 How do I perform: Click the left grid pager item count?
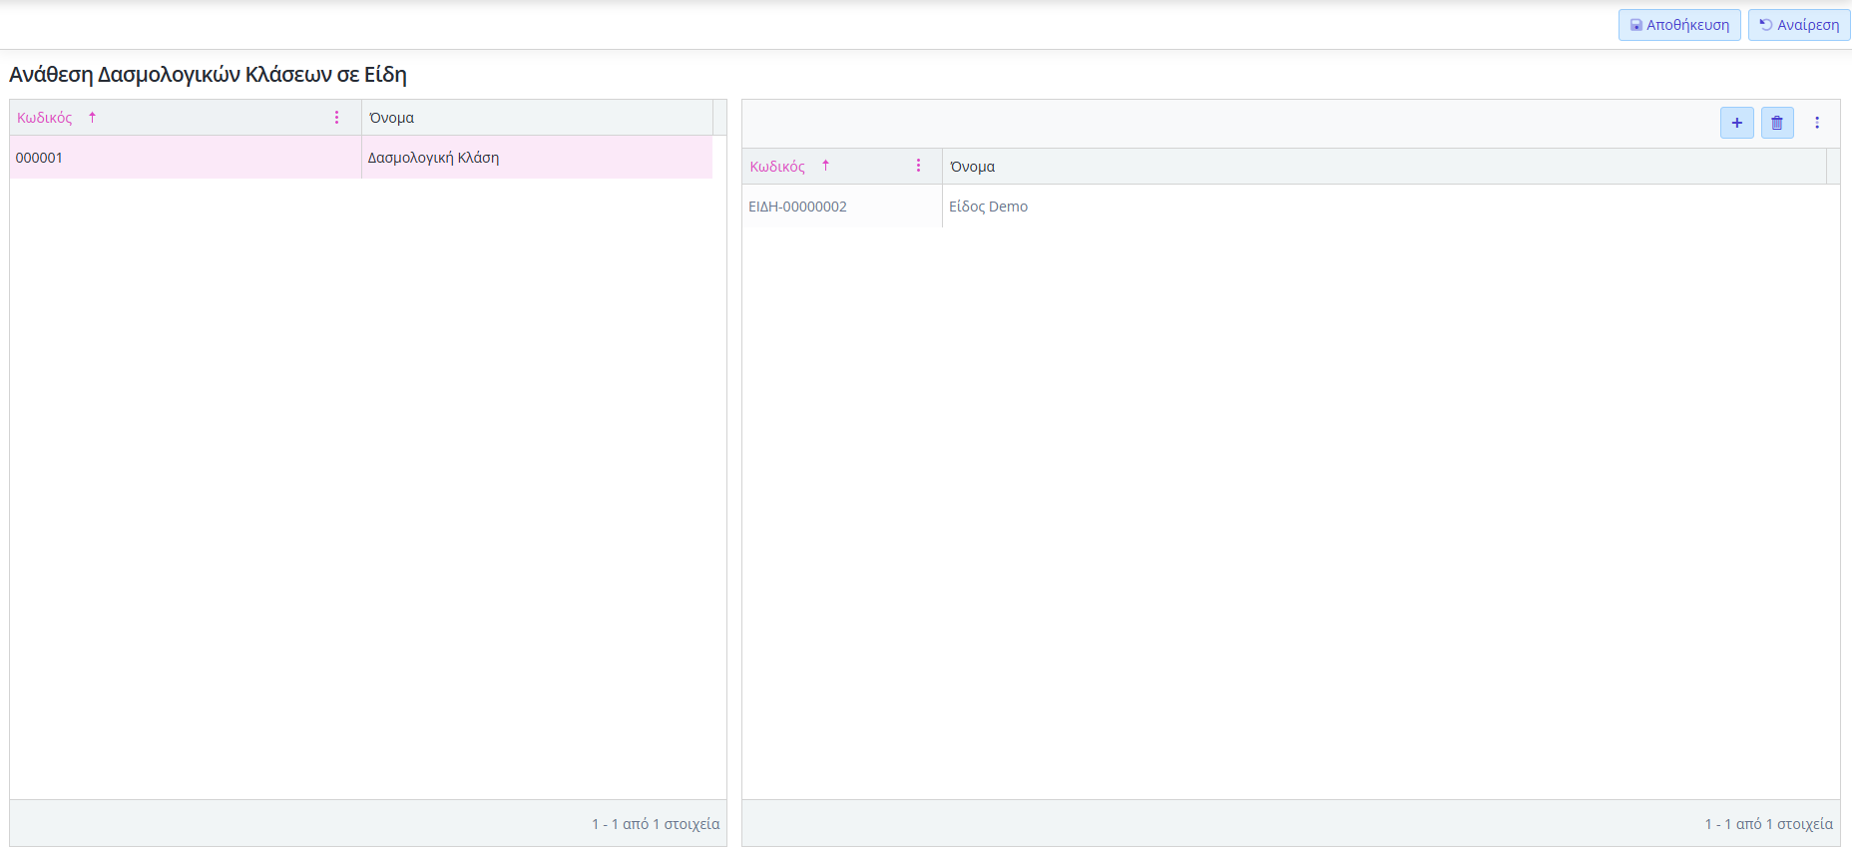[655, 824]
